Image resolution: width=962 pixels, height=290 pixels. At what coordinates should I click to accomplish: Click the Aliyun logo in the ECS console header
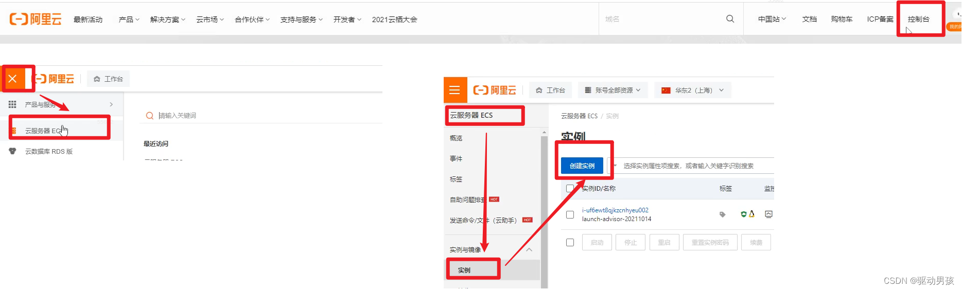pos(495,90)
